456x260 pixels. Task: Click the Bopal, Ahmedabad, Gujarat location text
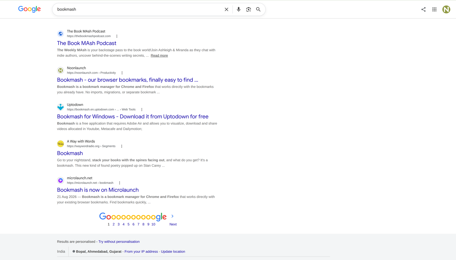99,252
